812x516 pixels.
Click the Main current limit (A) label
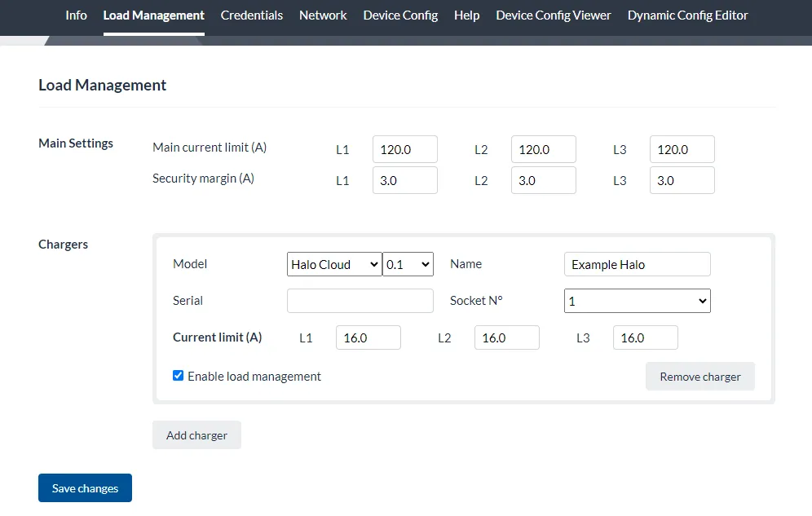210,148
